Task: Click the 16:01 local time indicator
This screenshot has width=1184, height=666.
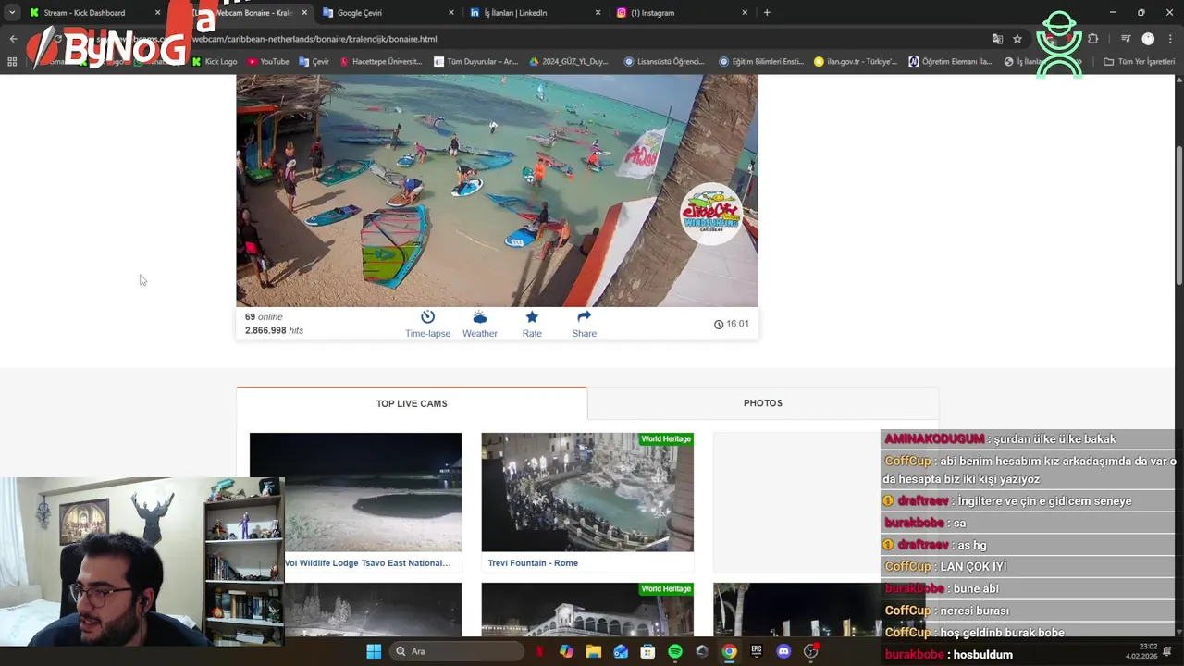Action: [x=732, y=324]
